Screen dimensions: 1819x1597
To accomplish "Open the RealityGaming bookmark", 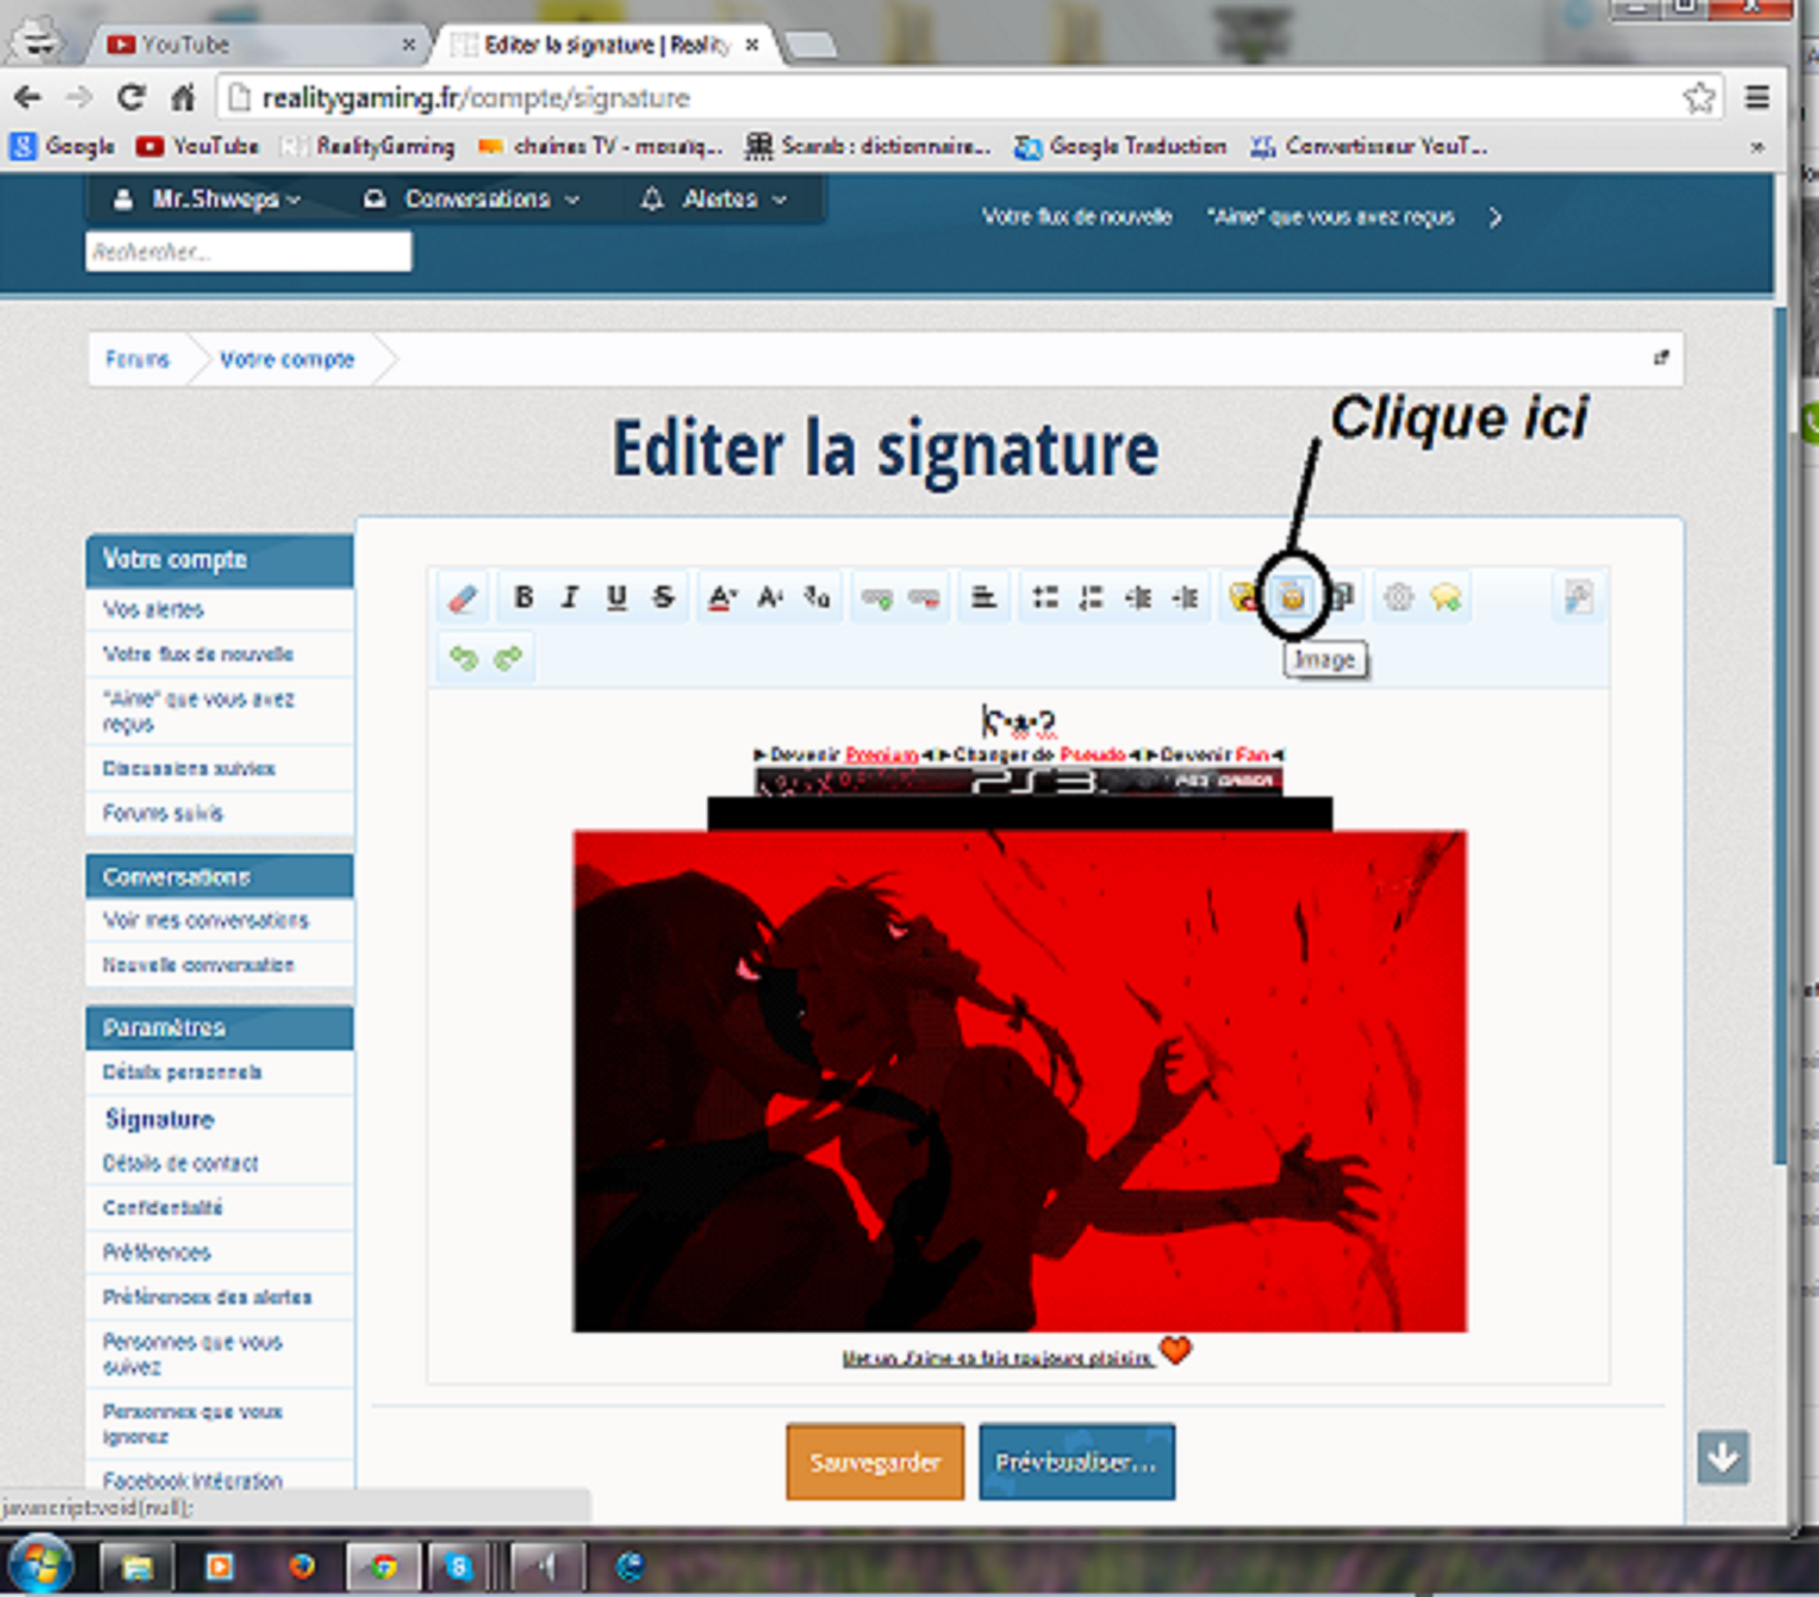I will [367, 146].
